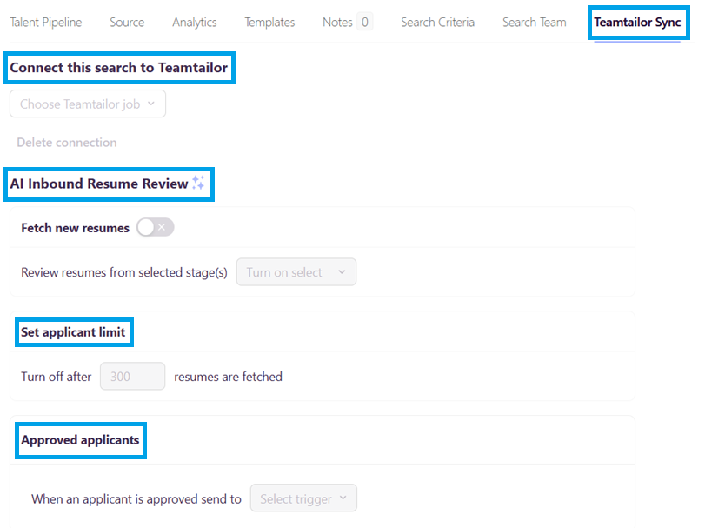Open the Search Team tab

[534, 22]
